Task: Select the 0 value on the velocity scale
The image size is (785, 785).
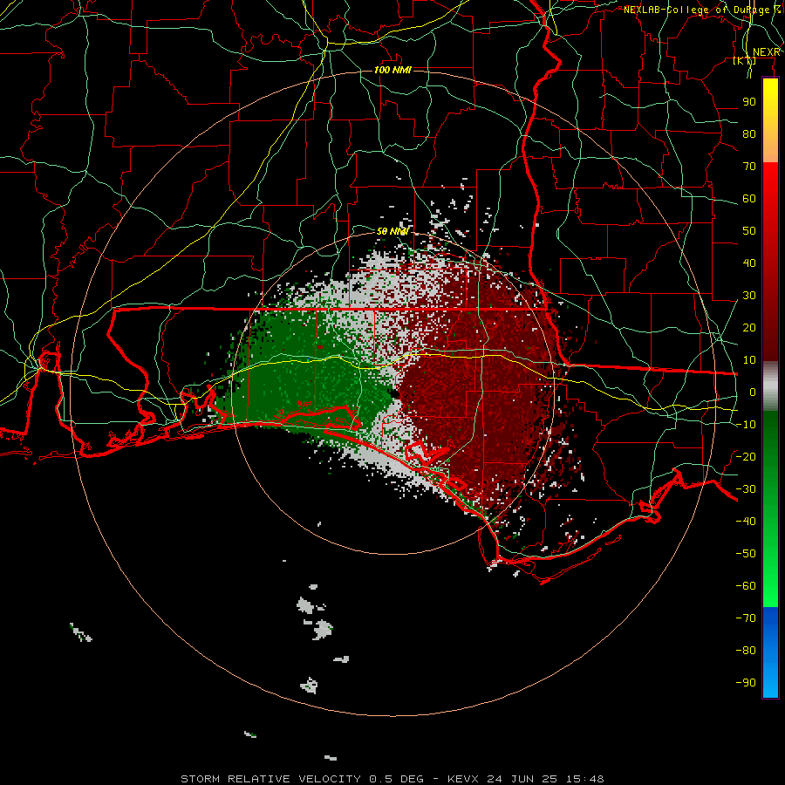Action: pyautogui.click(x=753, y=392)
